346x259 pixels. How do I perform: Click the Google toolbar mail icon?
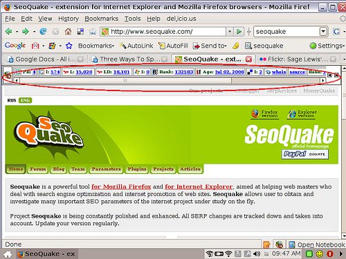(35, 46)
